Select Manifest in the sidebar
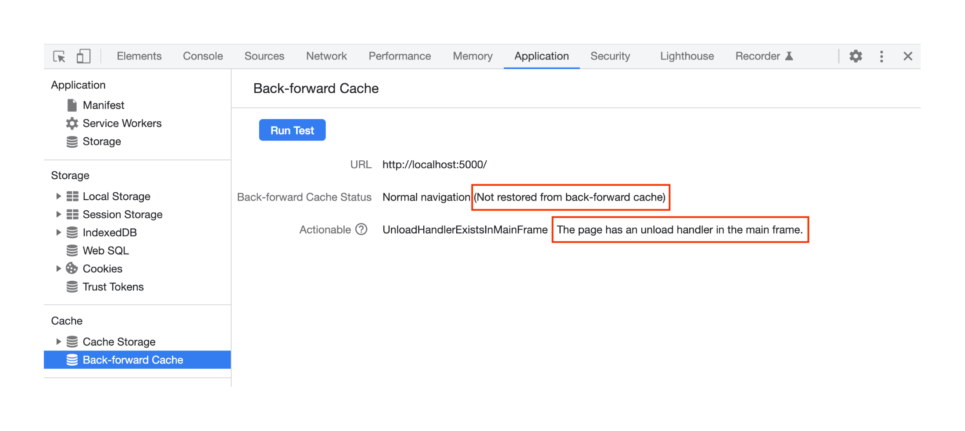965x431 pixels. click(104, 105)
